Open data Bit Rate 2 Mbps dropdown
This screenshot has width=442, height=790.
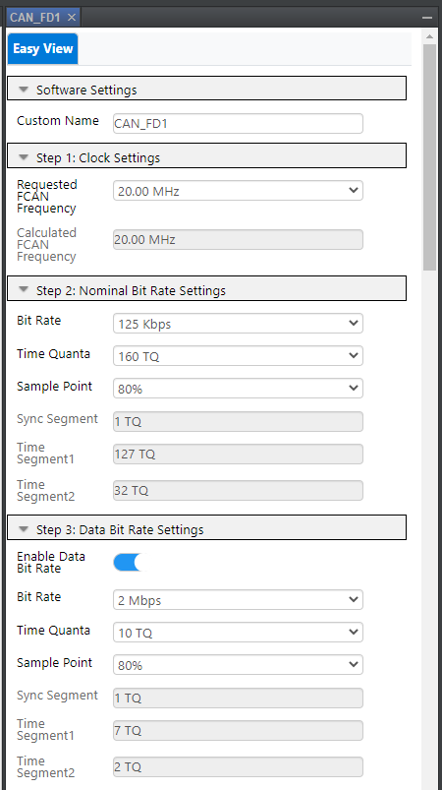click(x=238, y=599)
